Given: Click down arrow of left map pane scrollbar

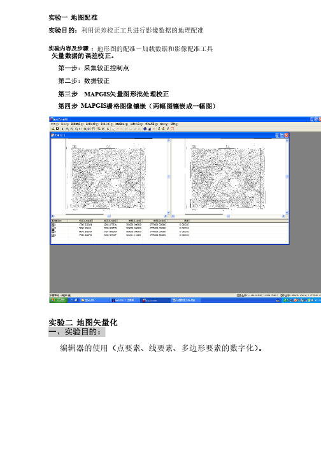Looking at the screenshot, I should coord(169,213).
